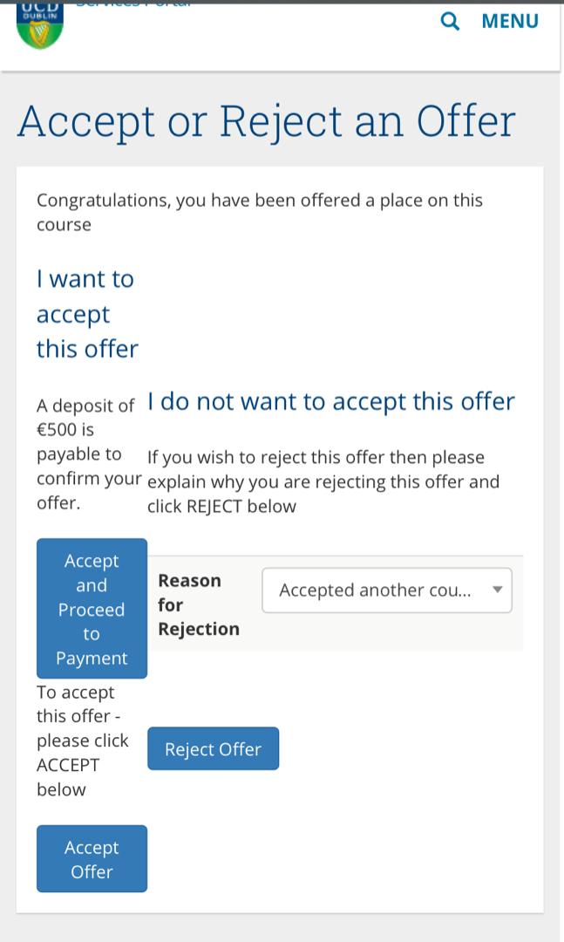Viewport: 564px width, 942px height.
Task: Click the rejection reason dropdown arrow
Action: 498,590
